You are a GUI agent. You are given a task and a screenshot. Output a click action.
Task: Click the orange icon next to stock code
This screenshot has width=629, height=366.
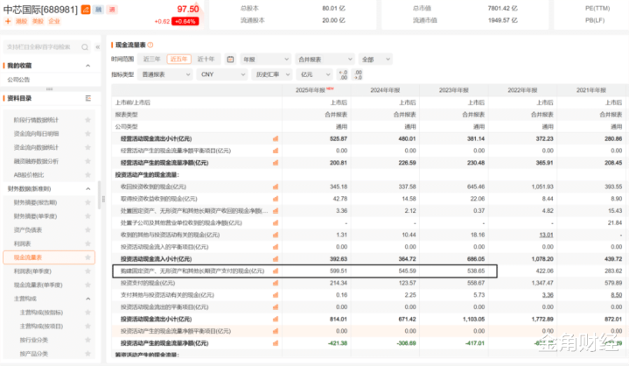coord(84,8)
